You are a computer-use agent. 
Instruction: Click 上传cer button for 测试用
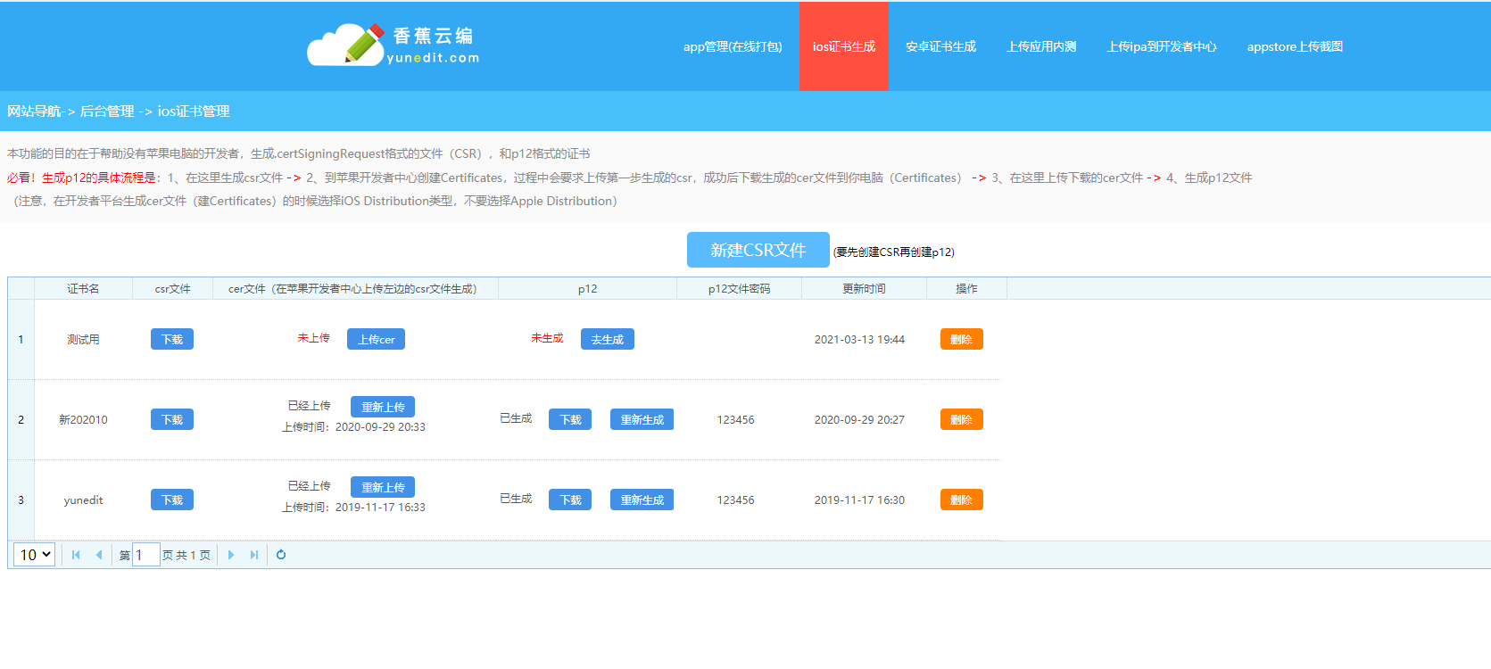(376, 339)
